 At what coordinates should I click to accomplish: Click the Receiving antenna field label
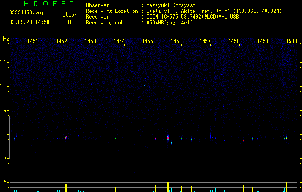click(x=110, y=23)
